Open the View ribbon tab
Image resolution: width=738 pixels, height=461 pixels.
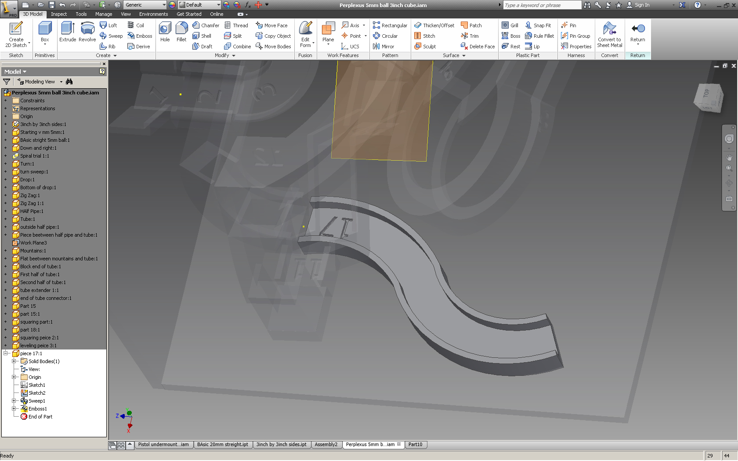(126, 14)
